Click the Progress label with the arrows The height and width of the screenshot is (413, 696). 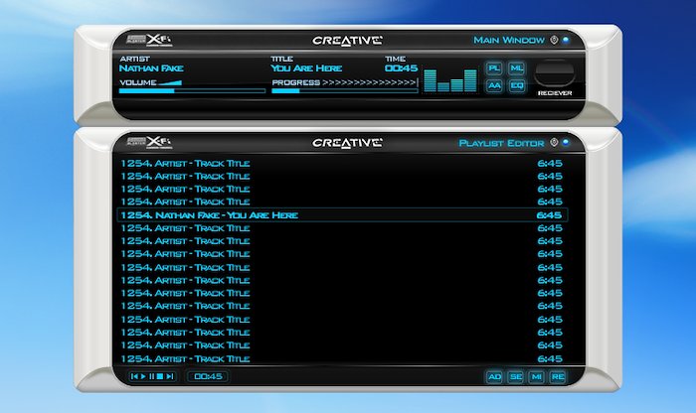click(x=344, y=82)
